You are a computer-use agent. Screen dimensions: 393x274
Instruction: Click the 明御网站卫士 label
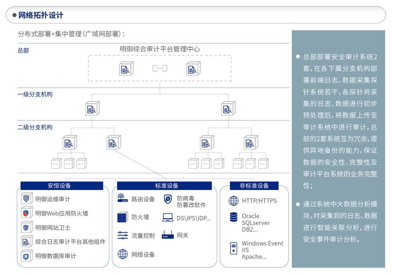point(53,227)
